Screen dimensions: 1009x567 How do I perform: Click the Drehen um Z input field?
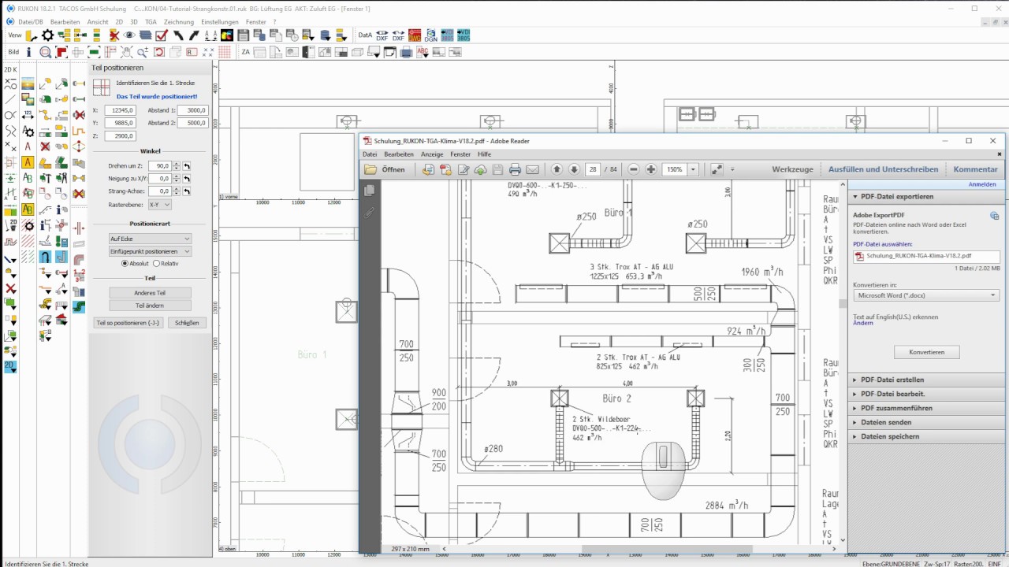click(x=159, y=166)
